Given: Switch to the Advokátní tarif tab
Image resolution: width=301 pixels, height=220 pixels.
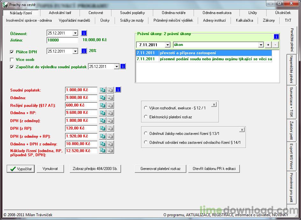Looking at the screenshot, I should [x=60, y=13].
